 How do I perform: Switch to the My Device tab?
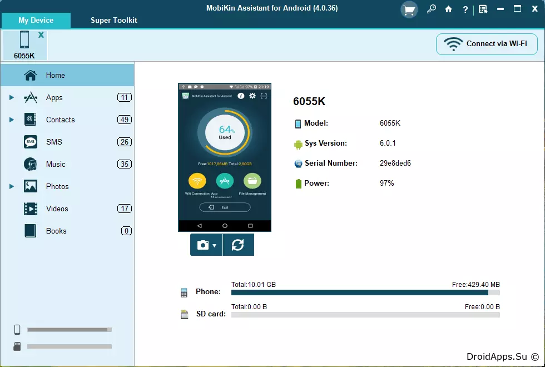(x=36, y=20)
